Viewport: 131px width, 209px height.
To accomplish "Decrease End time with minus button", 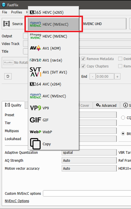I will (93, 77).
